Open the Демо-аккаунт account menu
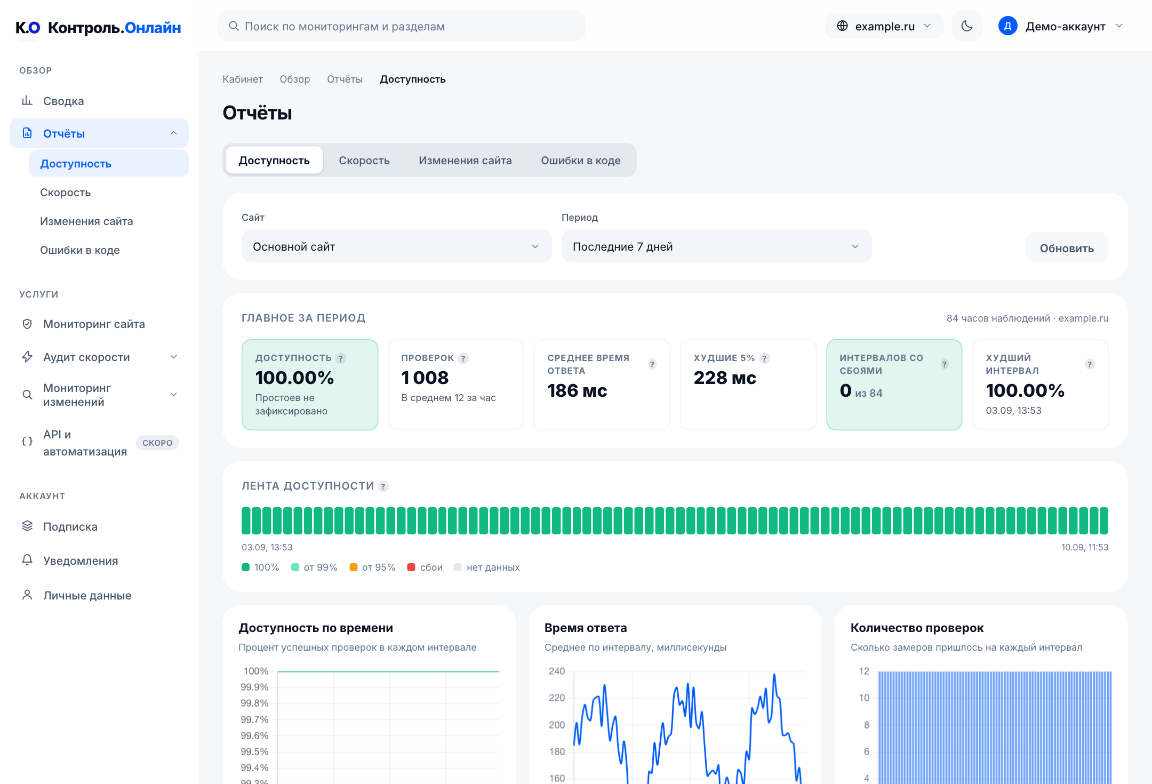Image resolution: width=1152 pixels, height=784 pixels. pyautogui.click(x=1061, y=26)
